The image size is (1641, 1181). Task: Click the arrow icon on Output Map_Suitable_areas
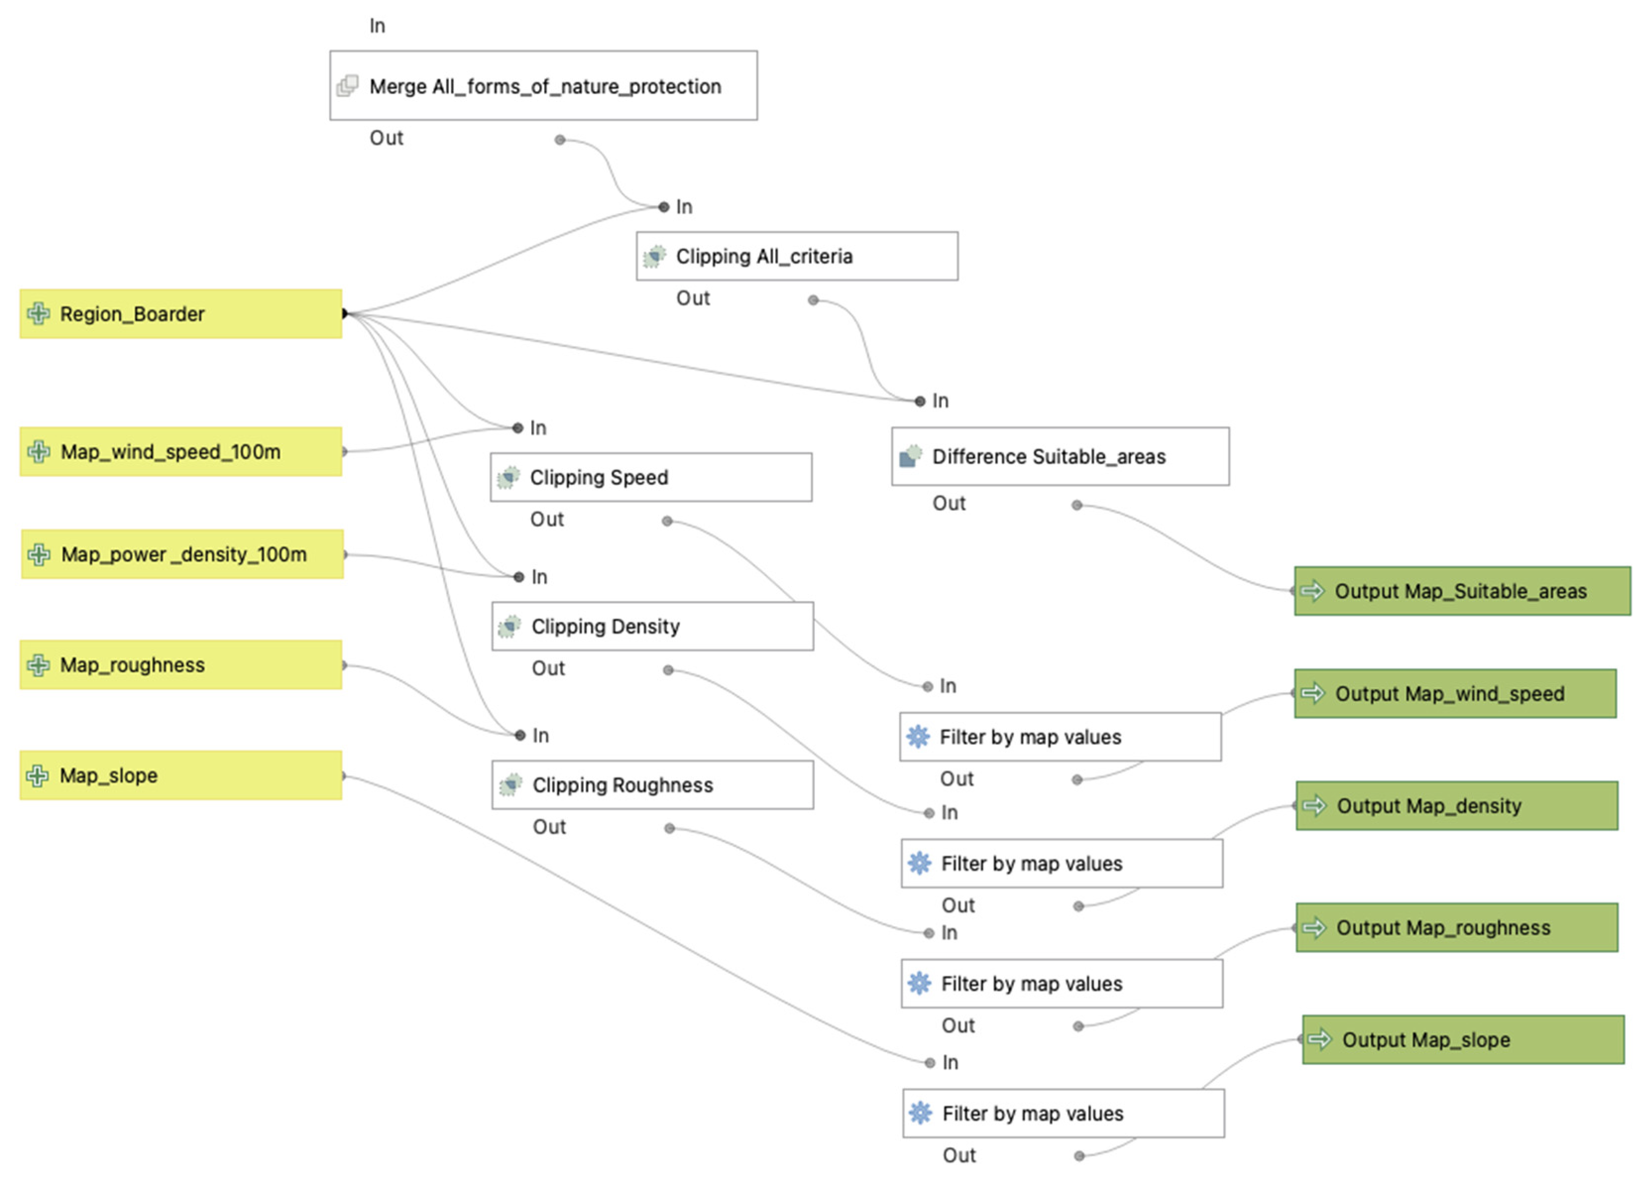click(1312, 591)
